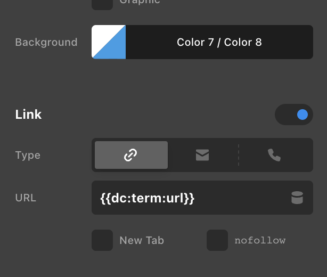Click the Graphic label text at top

point(140,2)
